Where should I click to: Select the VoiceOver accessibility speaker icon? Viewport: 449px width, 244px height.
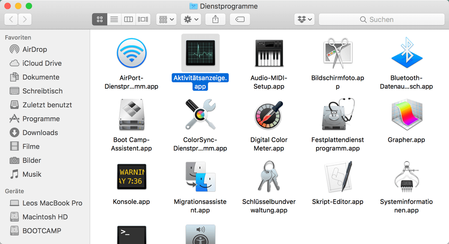200,234
